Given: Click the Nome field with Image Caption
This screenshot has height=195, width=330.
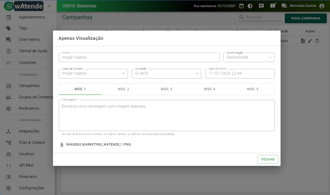Looking at the screenshot, I should coord(139,58).
